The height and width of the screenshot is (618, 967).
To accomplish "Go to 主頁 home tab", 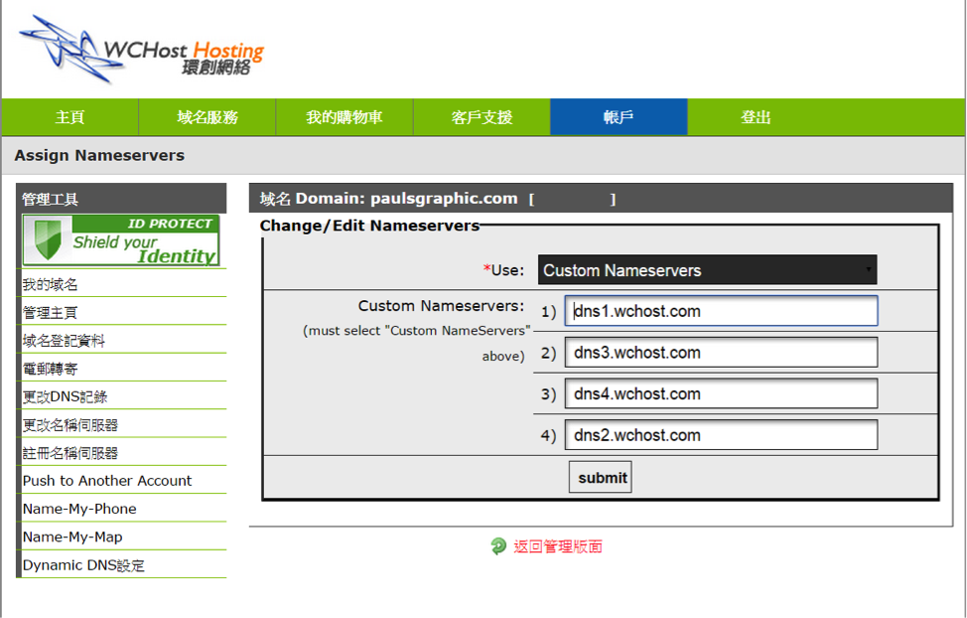I will pos(69,117).
